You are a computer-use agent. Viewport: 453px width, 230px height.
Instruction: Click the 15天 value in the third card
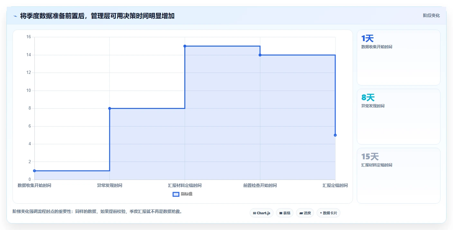370,157
